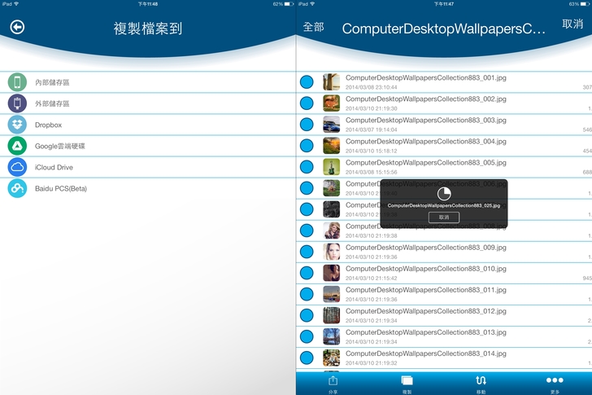Choose the Google Drive icon
The width and height of the screenshot is (592, 395).
pyautogui.click(x=17, y=146)
